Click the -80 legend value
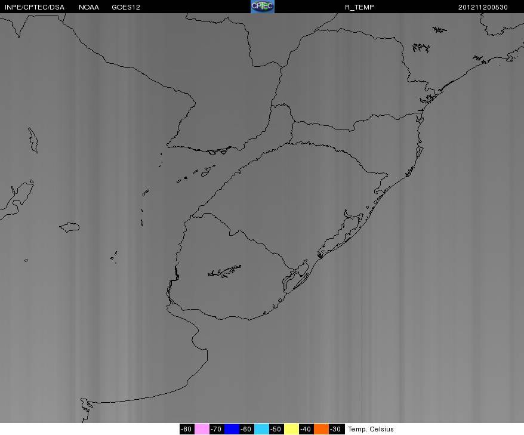 click(x=187, y=429)
